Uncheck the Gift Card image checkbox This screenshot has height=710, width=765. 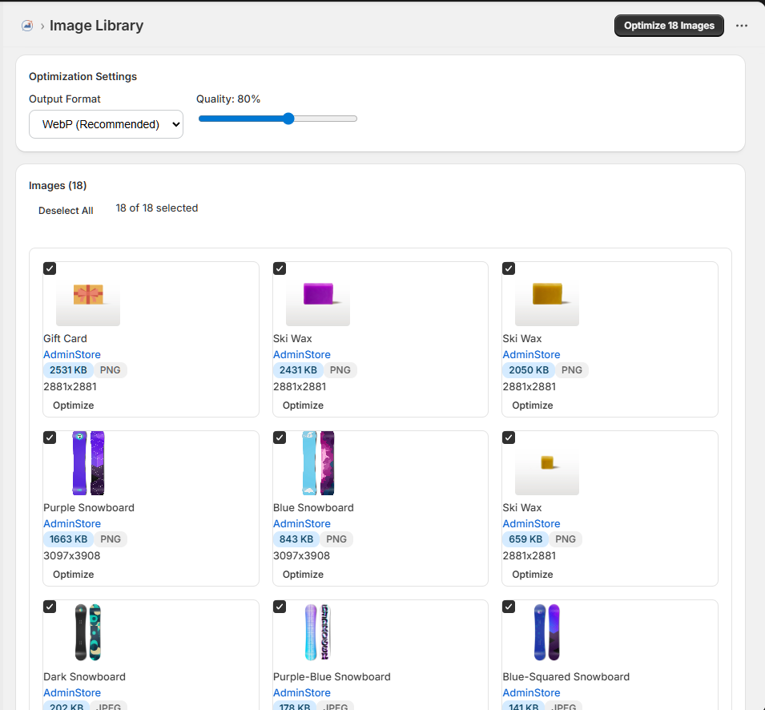coord(50,268)
